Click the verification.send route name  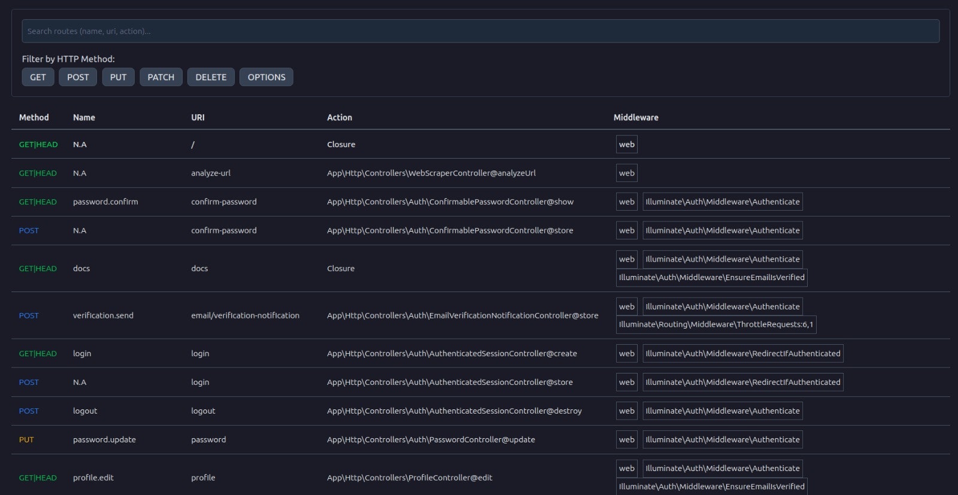click(103, 315)
